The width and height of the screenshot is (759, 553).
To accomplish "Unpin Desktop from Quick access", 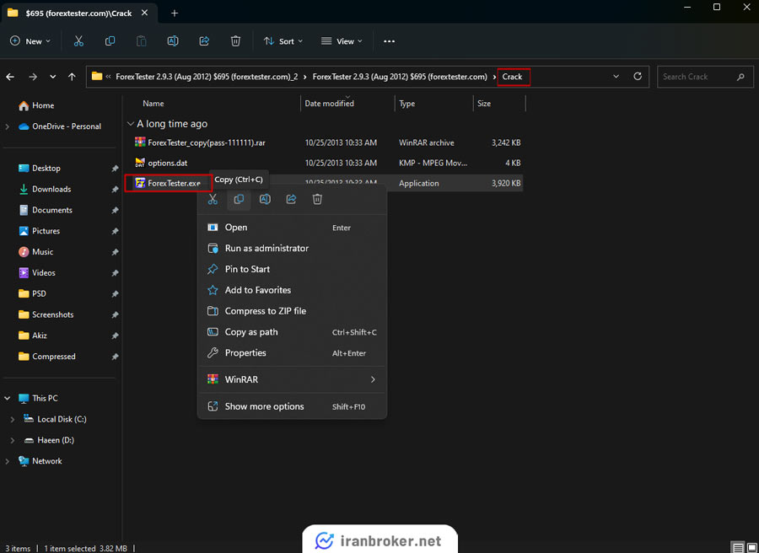I will 115,169.
